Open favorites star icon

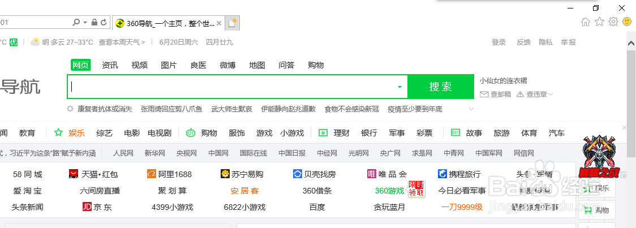(x=599, y=22)
